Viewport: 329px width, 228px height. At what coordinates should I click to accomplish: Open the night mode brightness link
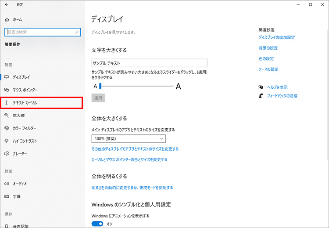pyautogui.click(x=132, y=188)
